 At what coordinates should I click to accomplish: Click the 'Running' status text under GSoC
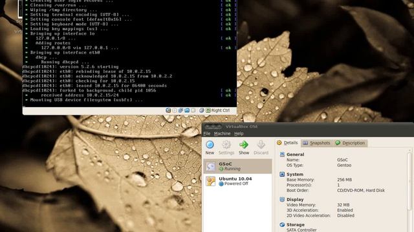232,169
